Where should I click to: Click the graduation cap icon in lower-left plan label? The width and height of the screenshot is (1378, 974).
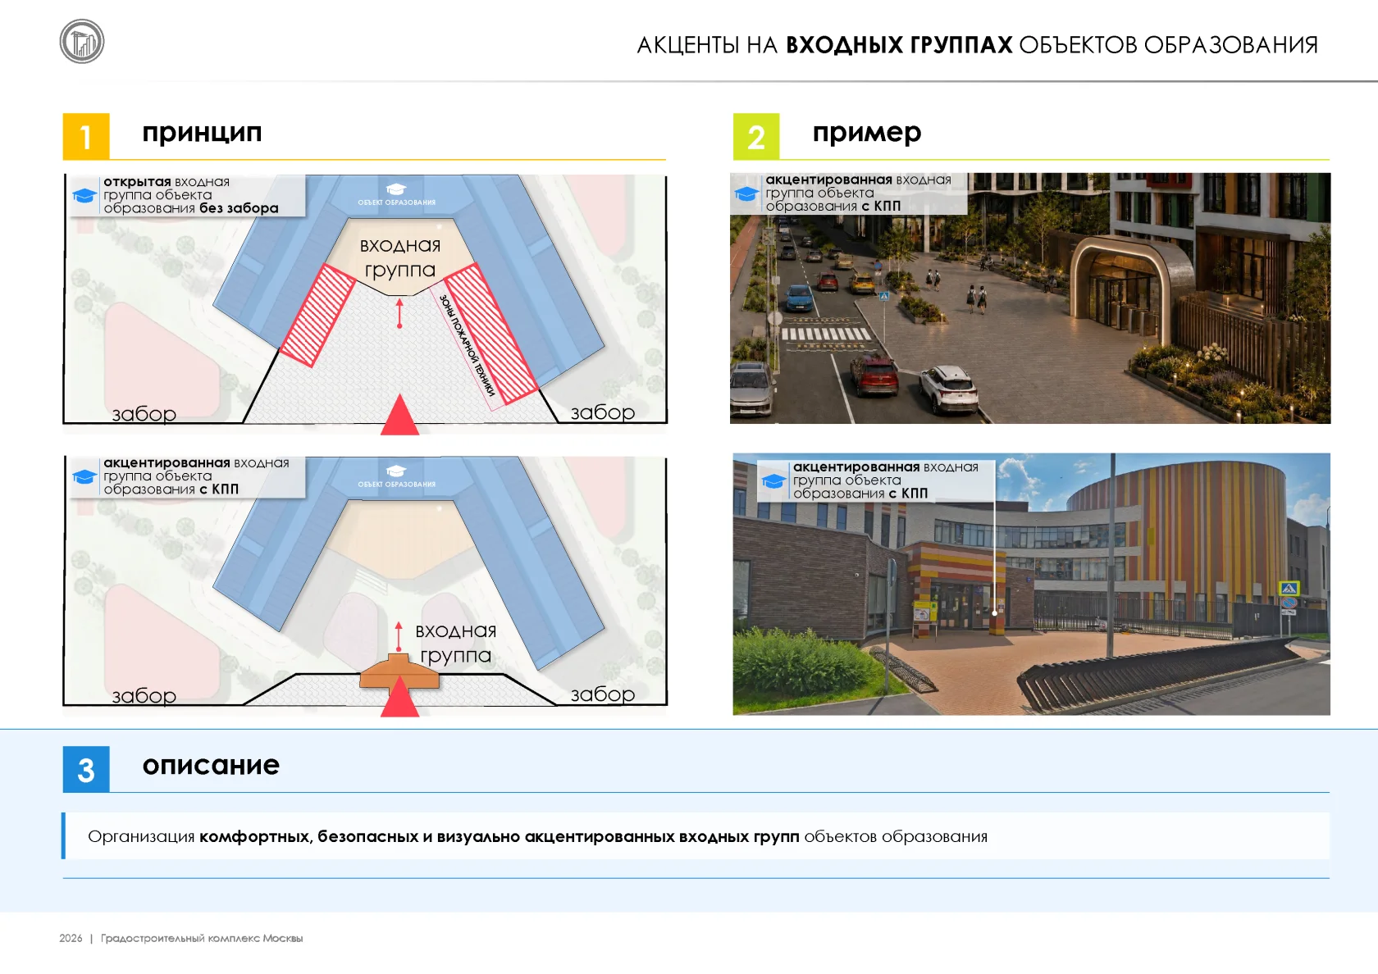pyautogui.click(x=84, y=476)
